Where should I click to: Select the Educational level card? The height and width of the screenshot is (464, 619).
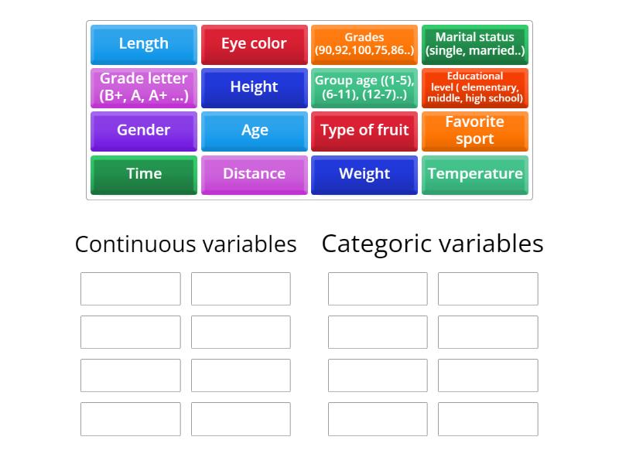pos(474,87)
